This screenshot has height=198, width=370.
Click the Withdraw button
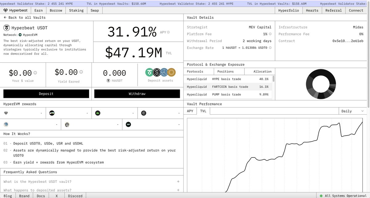click(137, 94)
